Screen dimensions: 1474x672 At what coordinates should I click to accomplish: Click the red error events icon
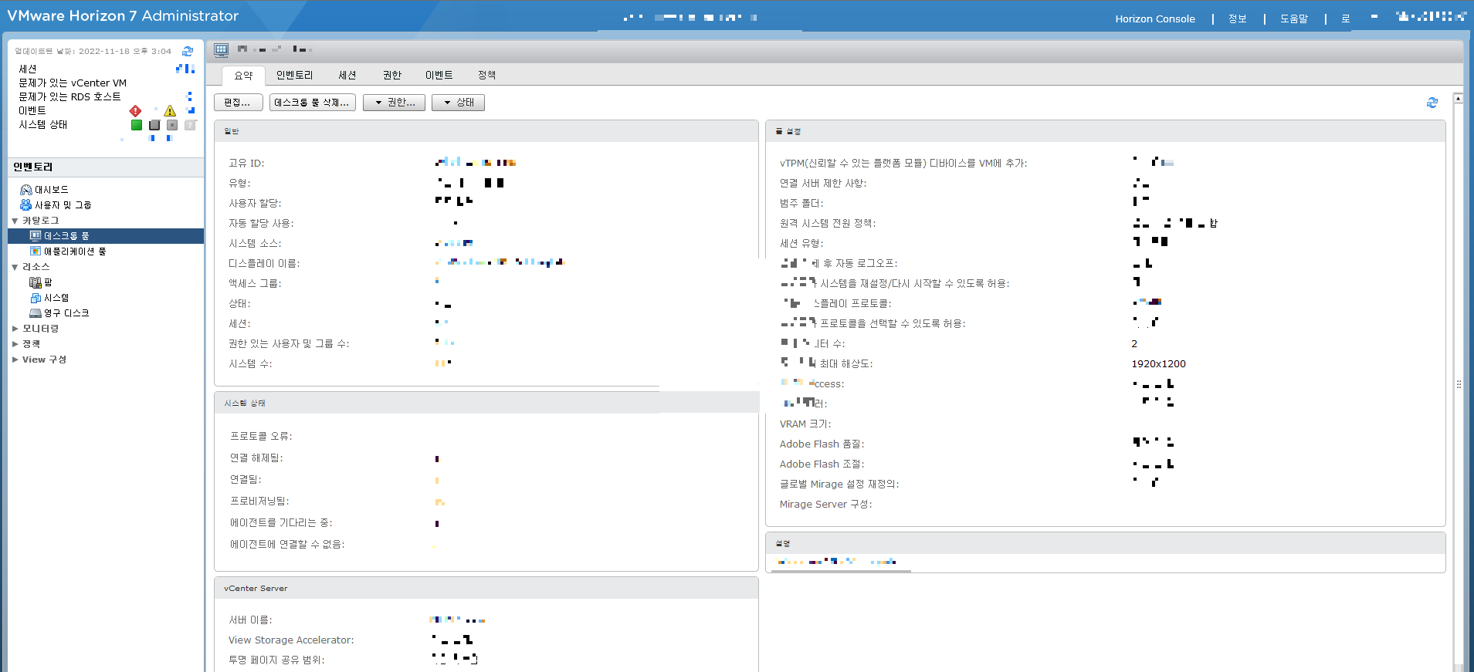[135, 111]
